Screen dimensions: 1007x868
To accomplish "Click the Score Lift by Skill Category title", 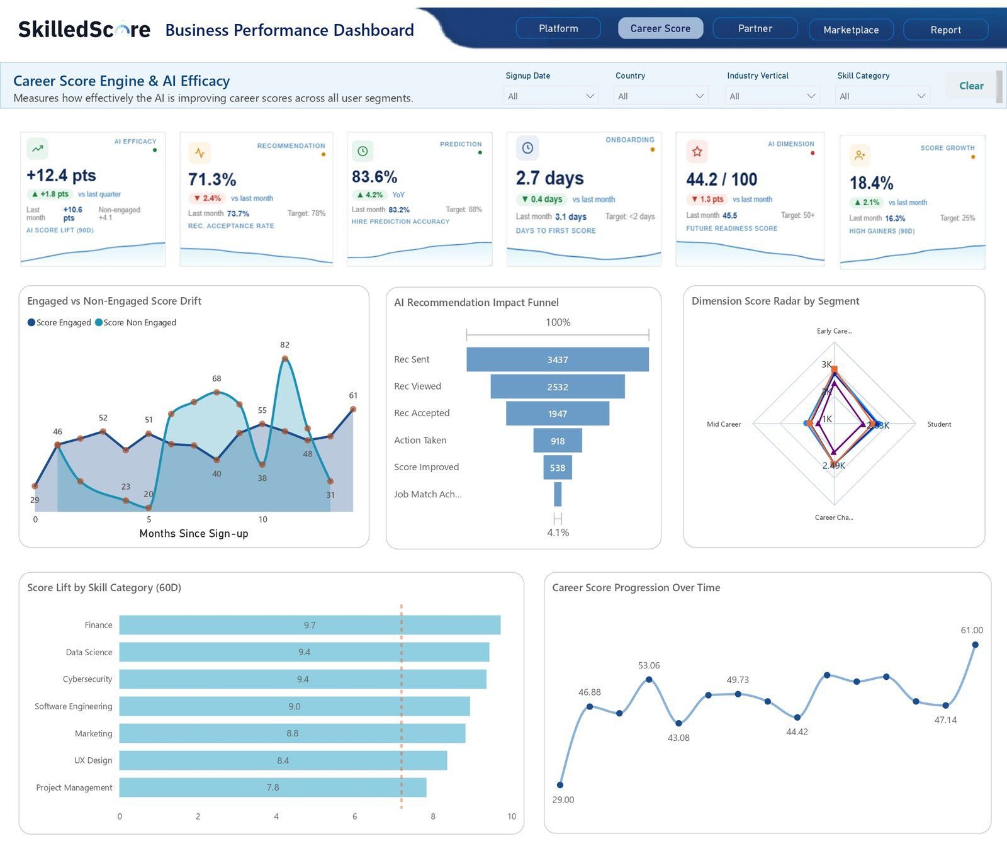I will tap(104, 587).
